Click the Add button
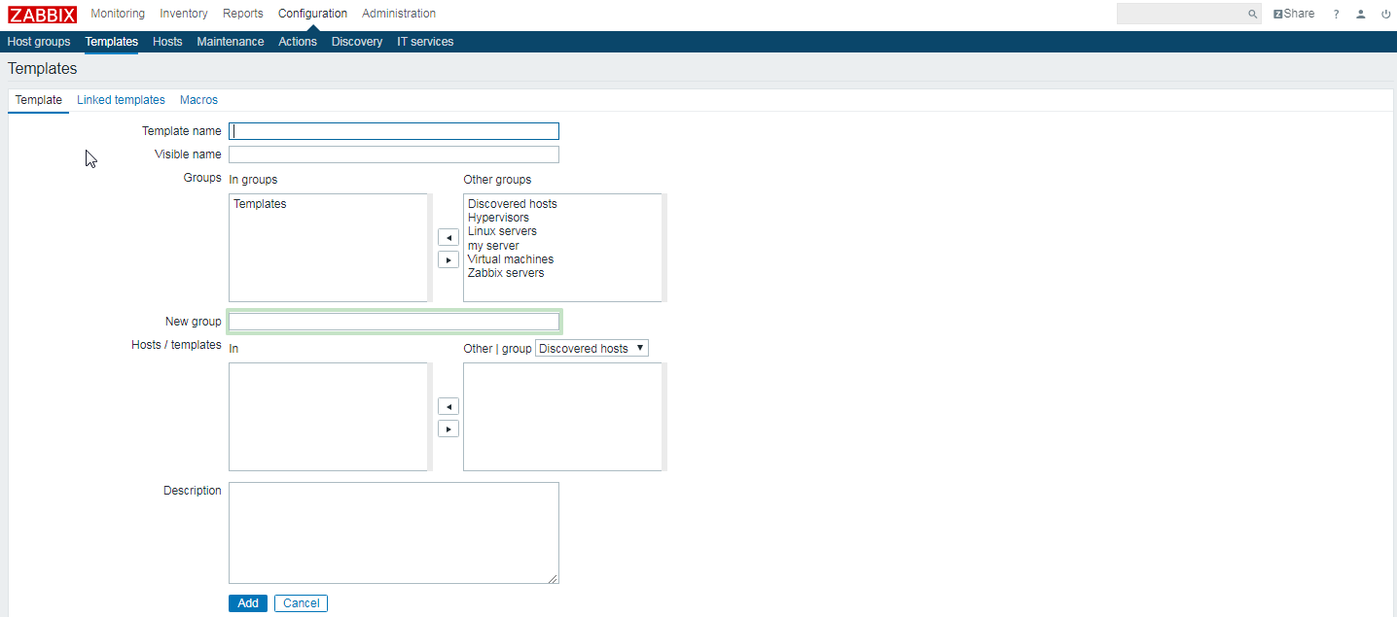 248,603
